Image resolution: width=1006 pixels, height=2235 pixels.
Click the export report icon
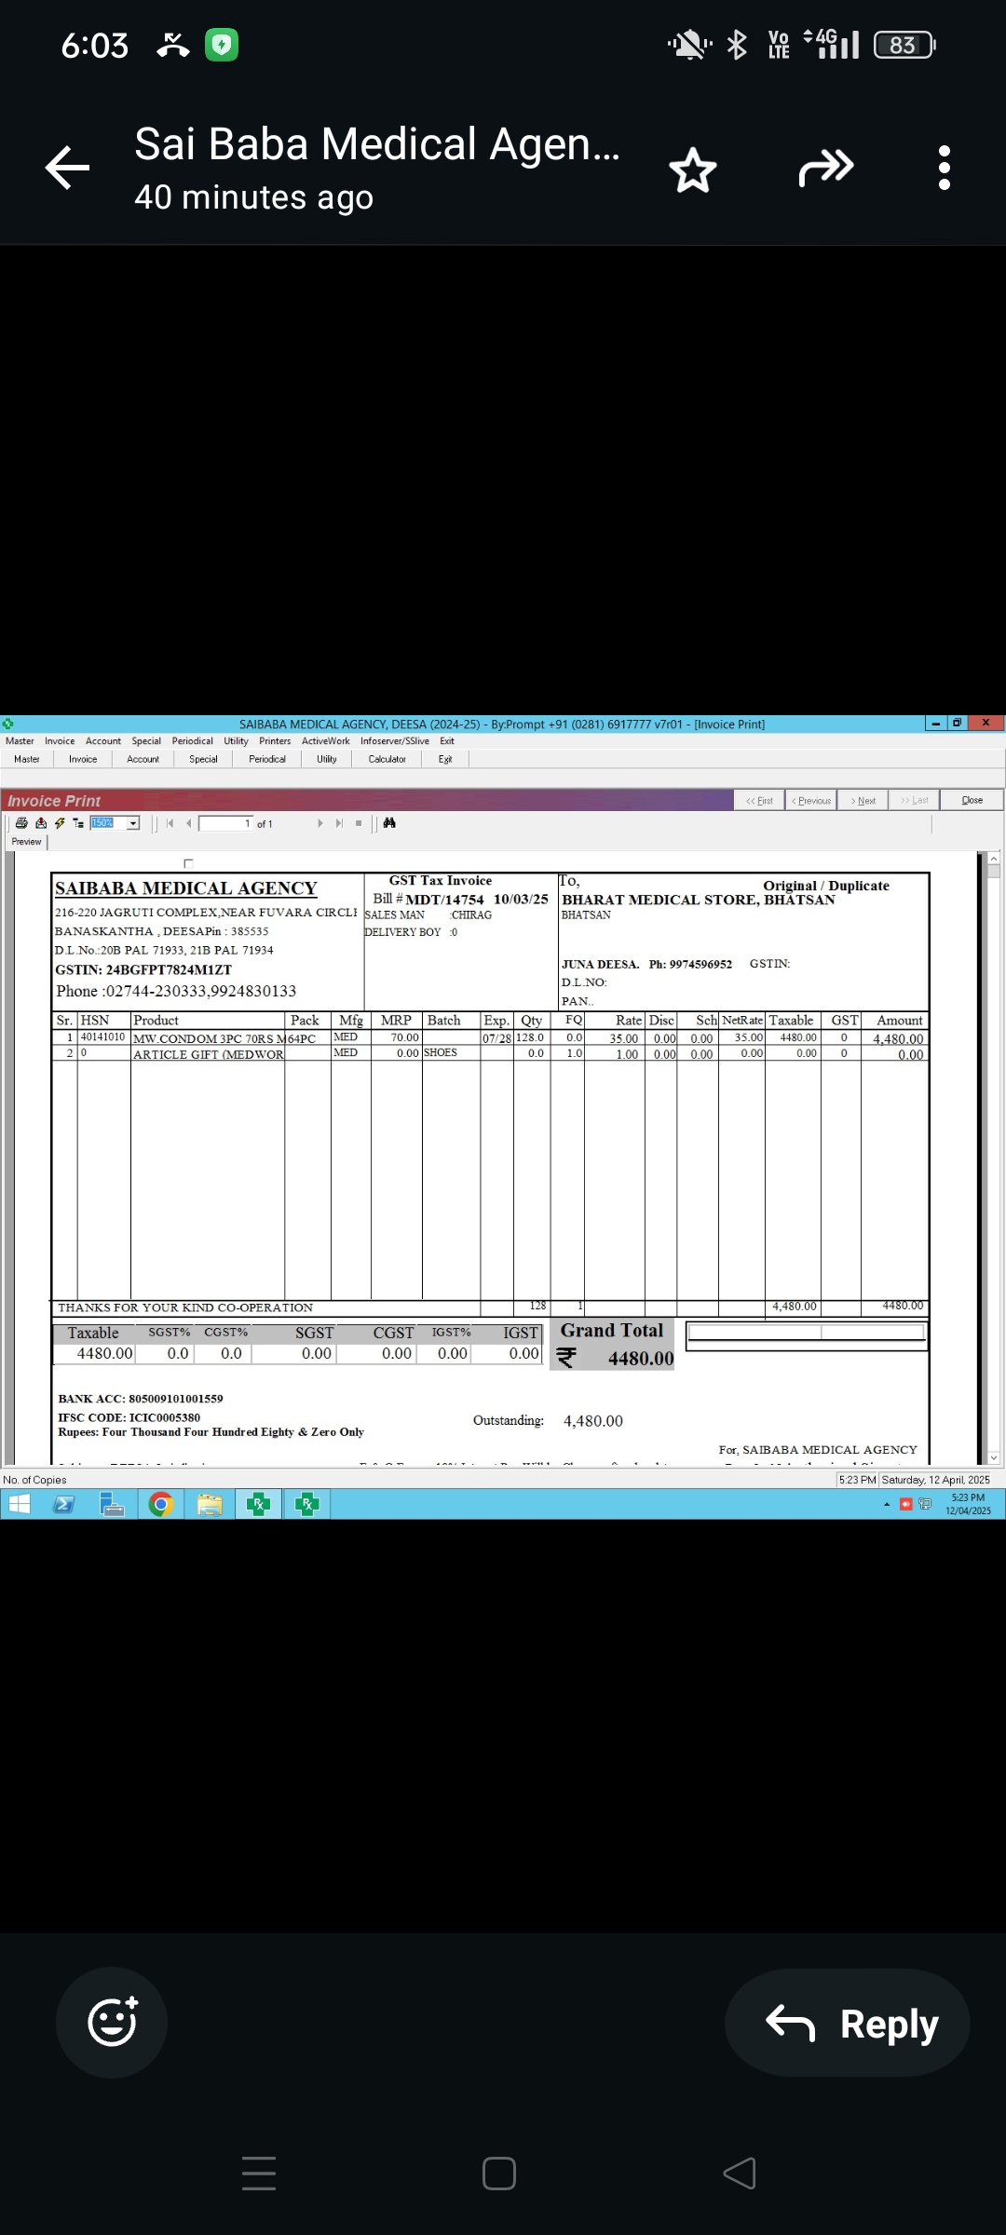41,823
